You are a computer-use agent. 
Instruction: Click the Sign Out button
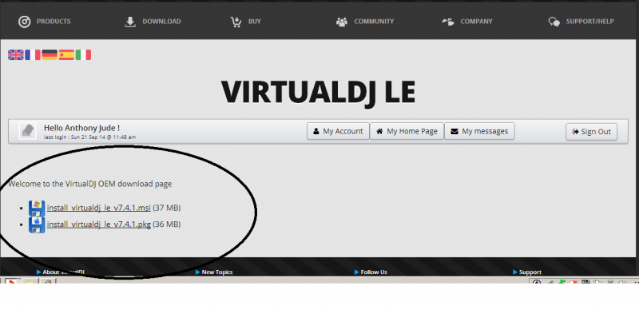point(592,132)
